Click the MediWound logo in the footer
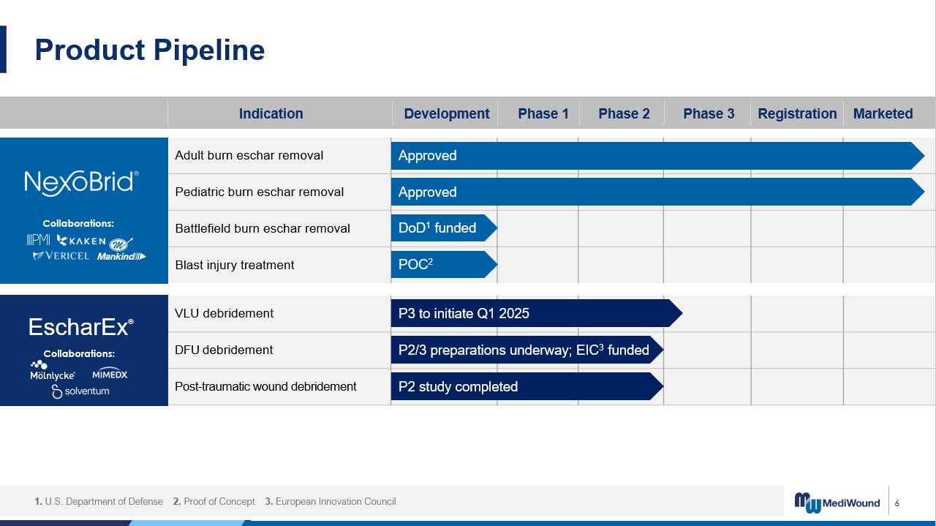 point(837,502)
